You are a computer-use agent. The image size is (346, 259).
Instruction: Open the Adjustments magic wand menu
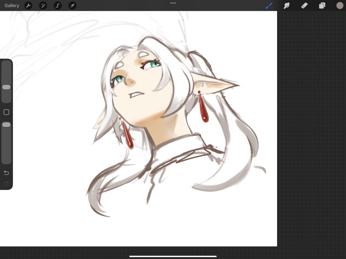click(43, 5)
